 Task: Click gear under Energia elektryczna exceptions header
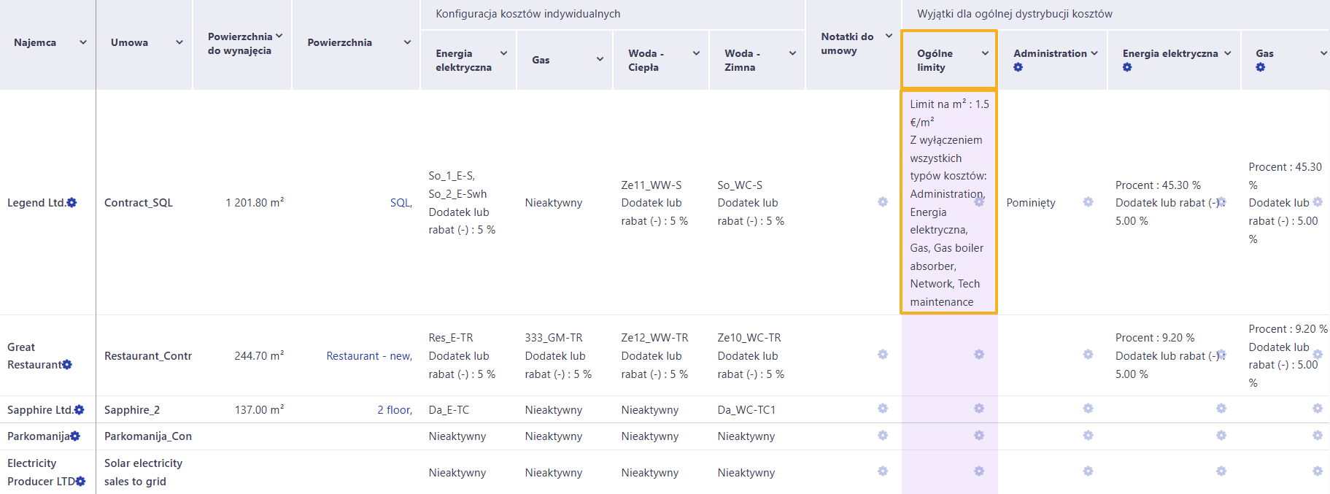[1127, 67]
